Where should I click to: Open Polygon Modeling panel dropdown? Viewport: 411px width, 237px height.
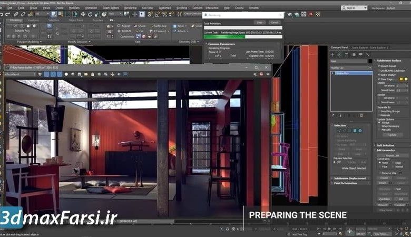coord(29,42)
